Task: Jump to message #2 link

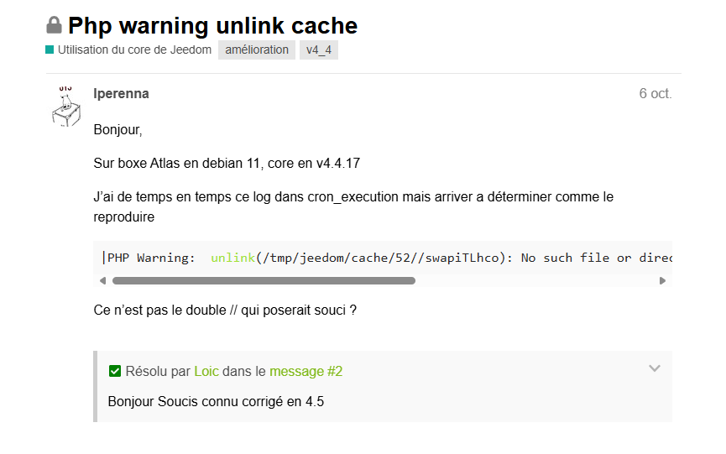Action: point(306,371)
